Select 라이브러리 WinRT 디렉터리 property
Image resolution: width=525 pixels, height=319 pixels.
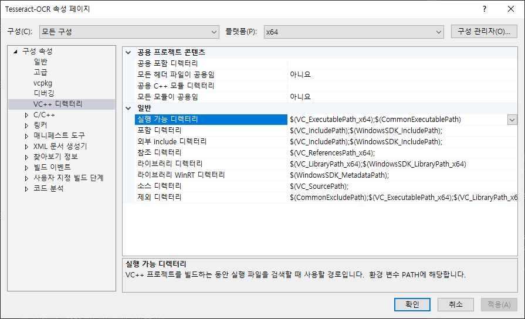click(211, 175)
